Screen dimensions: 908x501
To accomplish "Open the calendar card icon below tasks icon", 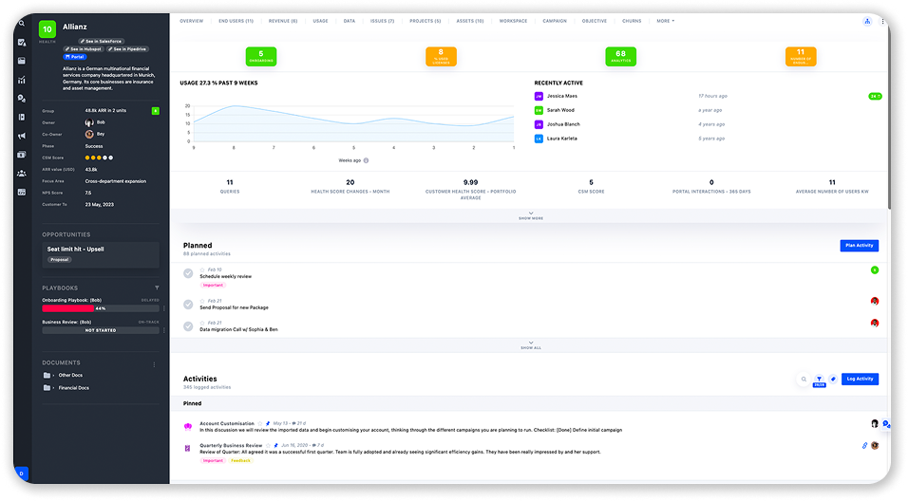I will coord(22,61).
